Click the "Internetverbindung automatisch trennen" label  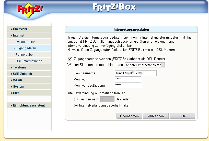pyautogui.click(x=96, y=93)
